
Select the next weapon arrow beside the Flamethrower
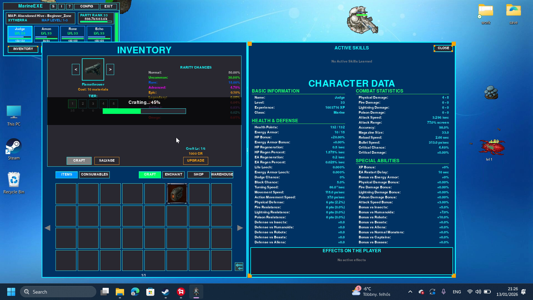[110, 69]
